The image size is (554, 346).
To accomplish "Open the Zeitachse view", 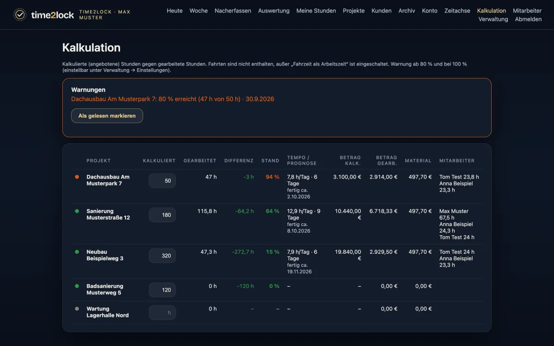I will click(458, 11).
